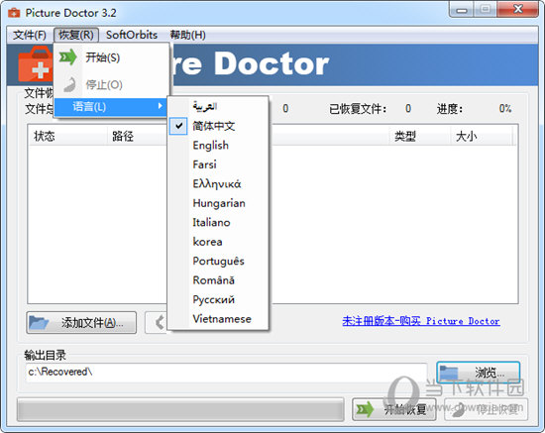The width and height of the screenshot is (545, 433).
Task: Open the 恢复(R) menu
Action: pos(76,35)
